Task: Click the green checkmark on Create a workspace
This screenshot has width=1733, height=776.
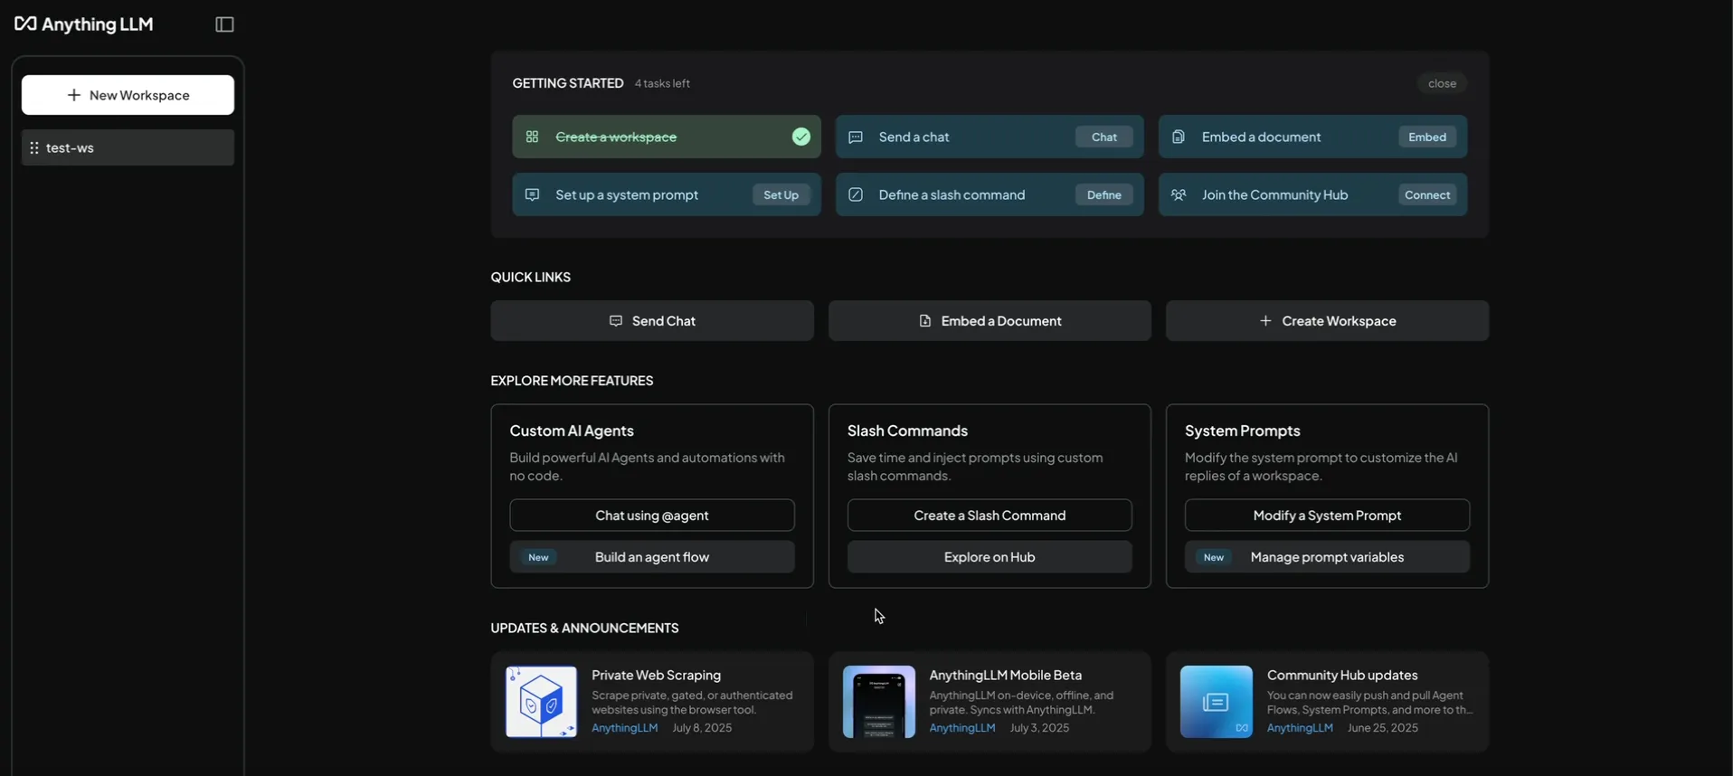Action: 801,137
